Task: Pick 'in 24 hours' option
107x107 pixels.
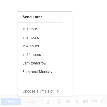Action: click(32, 55)
